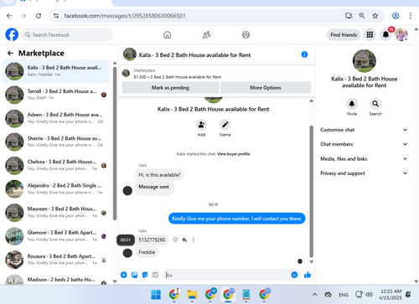Open Terrell conversation

tap(56, 95)
